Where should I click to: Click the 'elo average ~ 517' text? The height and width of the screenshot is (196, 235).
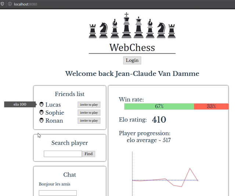coord(149,140)
